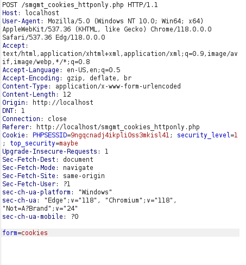Select the Content-Length value 12

pos(67,94)
